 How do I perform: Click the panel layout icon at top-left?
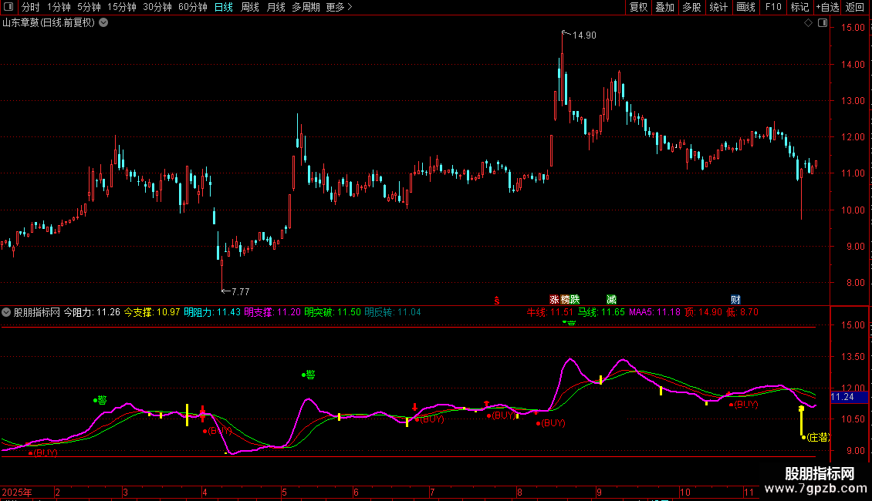(8, 7)
